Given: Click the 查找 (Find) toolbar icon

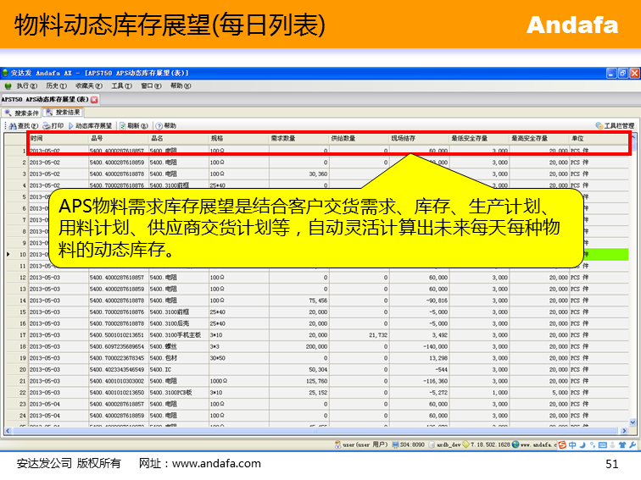Looking at the screenshot, I should tap(17, 125).
